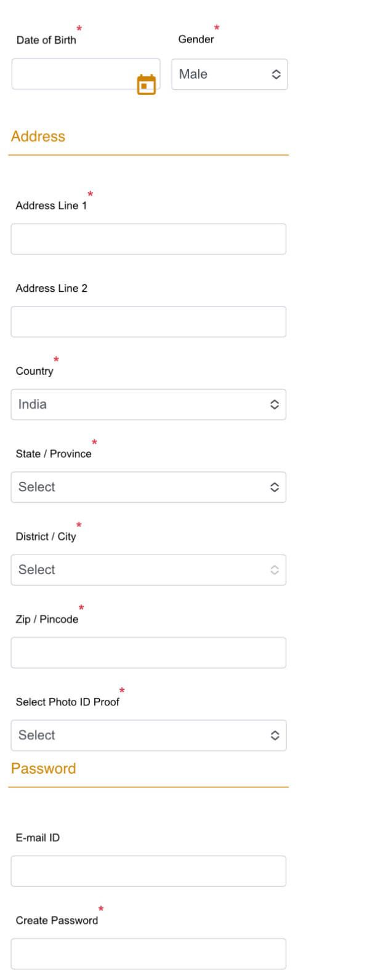This screenshot has width=386, height=978.
Task: Focus the Create Password input box
Action: click(148, 953)
